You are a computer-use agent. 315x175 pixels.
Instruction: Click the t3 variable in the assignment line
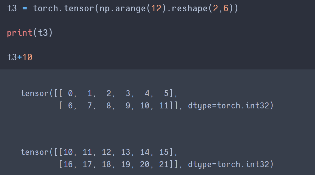(x=12, y=8)
